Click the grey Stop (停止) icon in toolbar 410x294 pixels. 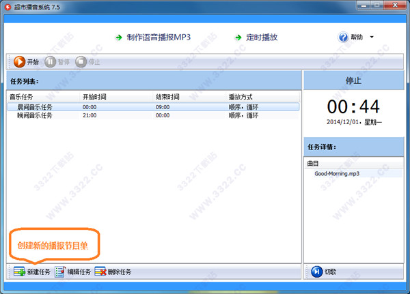(x=81, y=62)
